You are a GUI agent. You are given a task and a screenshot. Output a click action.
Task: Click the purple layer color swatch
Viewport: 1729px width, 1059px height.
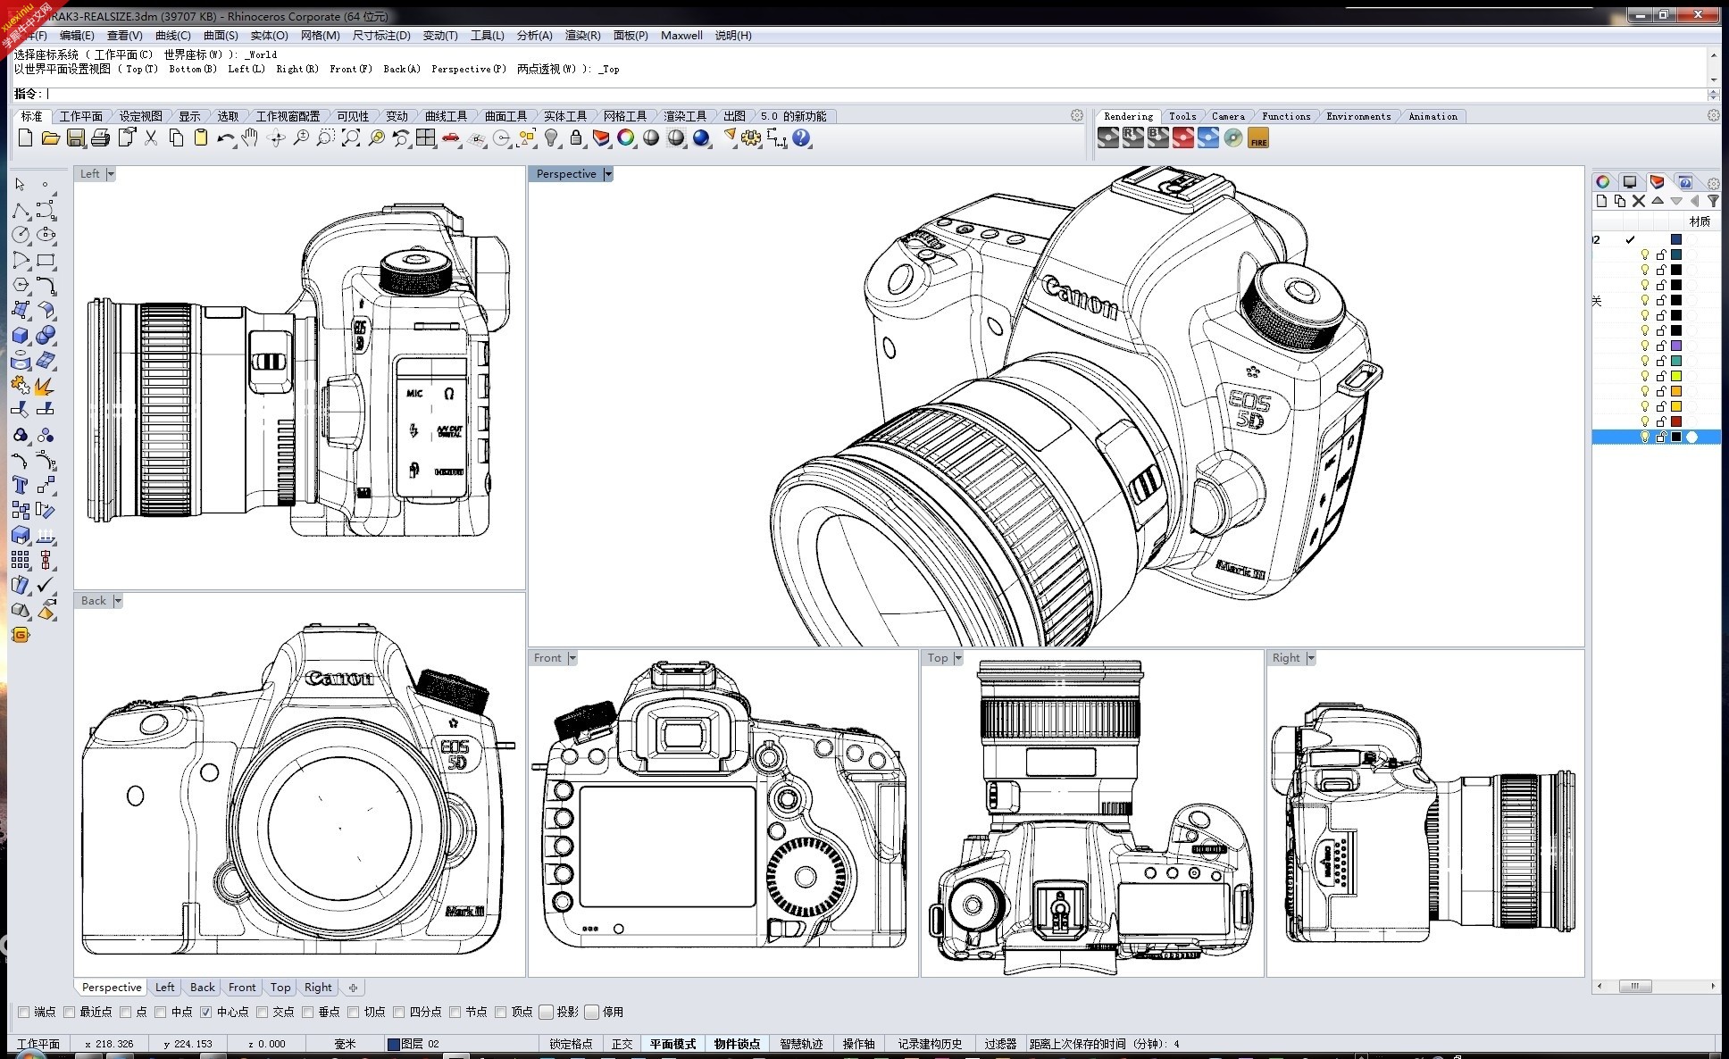(1676, 346)
